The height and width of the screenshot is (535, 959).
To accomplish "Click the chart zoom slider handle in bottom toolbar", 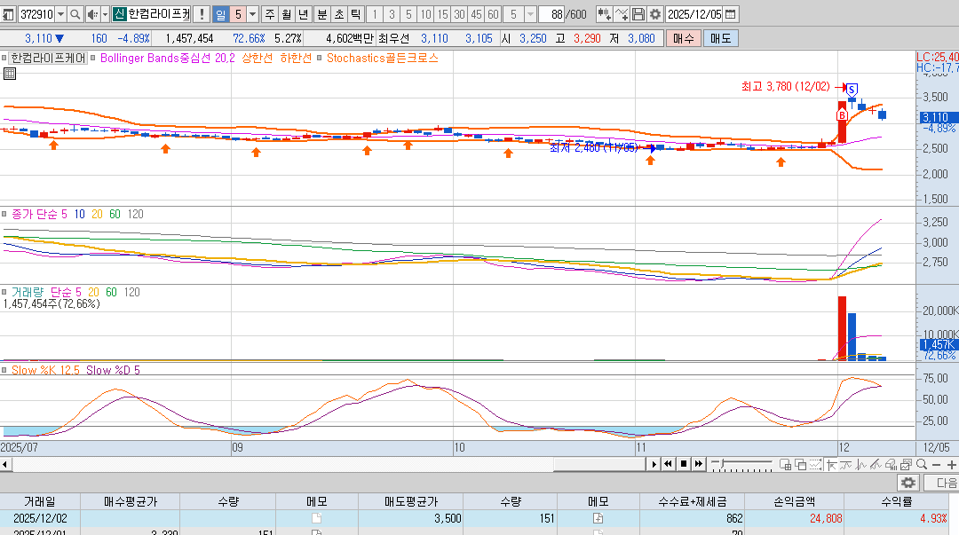I will 723,463.
